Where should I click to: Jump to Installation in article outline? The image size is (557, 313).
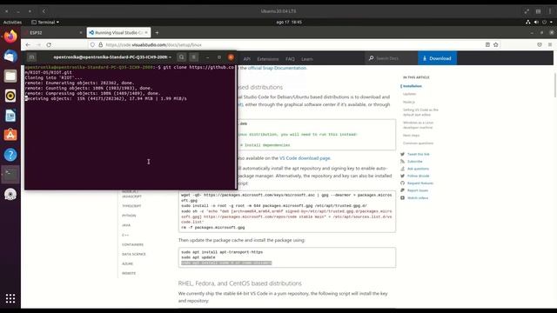tap(412, 86)
